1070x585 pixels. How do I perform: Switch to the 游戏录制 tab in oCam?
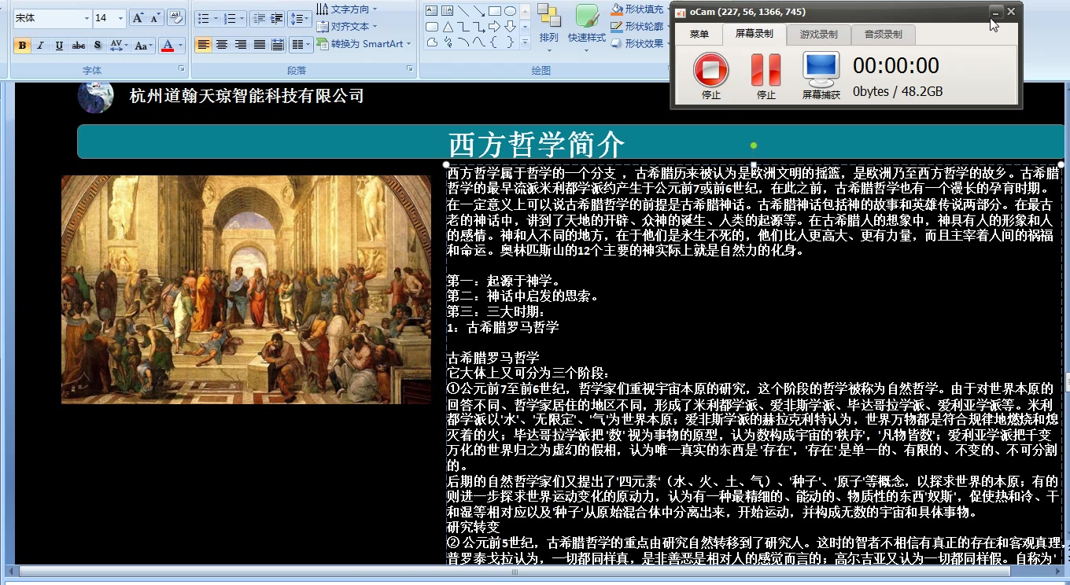tap(818, 34)
